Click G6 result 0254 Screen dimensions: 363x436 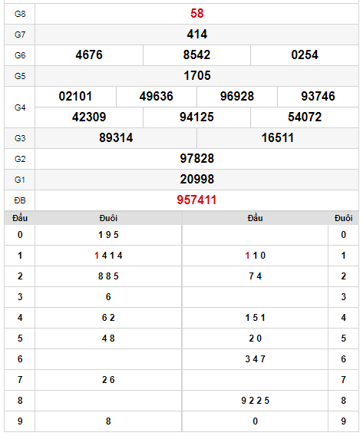[305, 54]
